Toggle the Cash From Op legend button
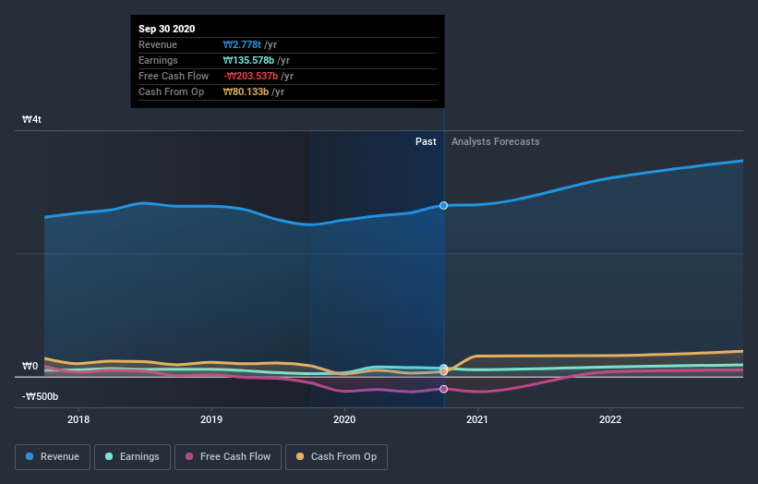 click(x=336, y=457)
